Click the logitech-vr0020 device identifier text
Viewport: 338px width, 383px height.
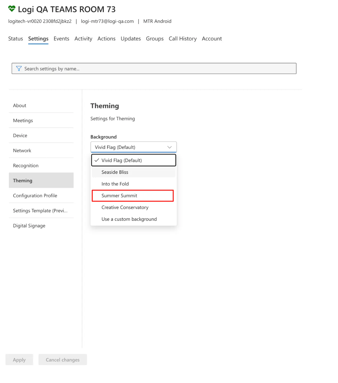click(x=40, y=21)
